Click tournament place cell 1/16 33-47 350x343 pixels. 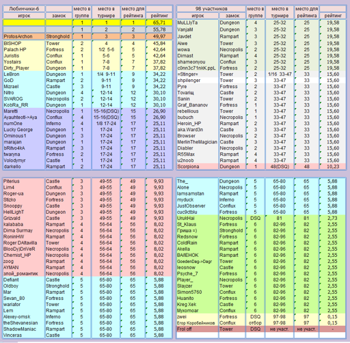(280, 74)
